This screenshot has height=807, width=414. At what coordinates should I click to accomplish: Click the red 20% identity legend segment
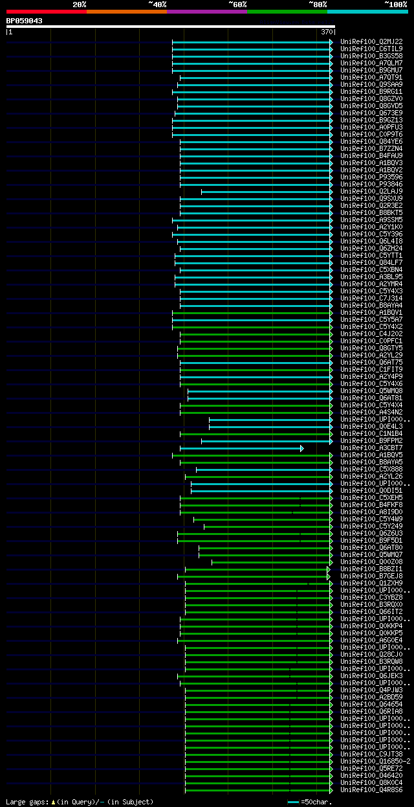click(x=47, y=12)
